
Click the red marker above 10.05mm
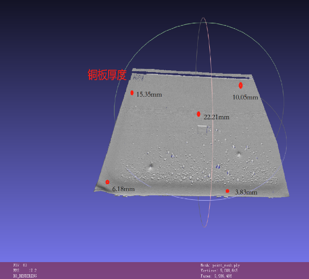(240, 85)
